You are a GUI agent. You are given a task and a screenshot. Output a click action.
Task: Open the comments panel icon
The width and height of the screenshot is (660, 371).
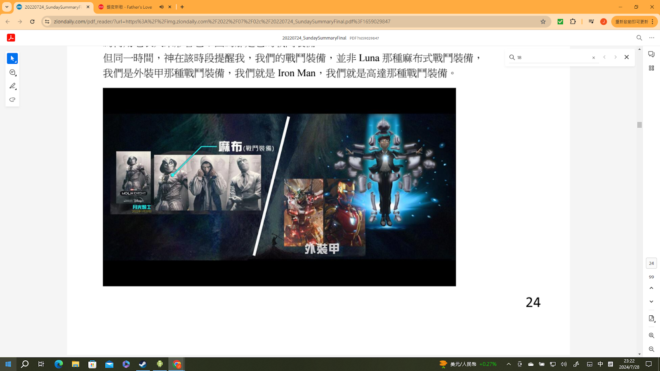pyautogui.click(x=651, y=54)
